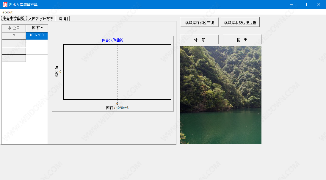Open the 入库洪水计算表 tab
The width and height of the screenshot is (326, 180).
(41, 19)
